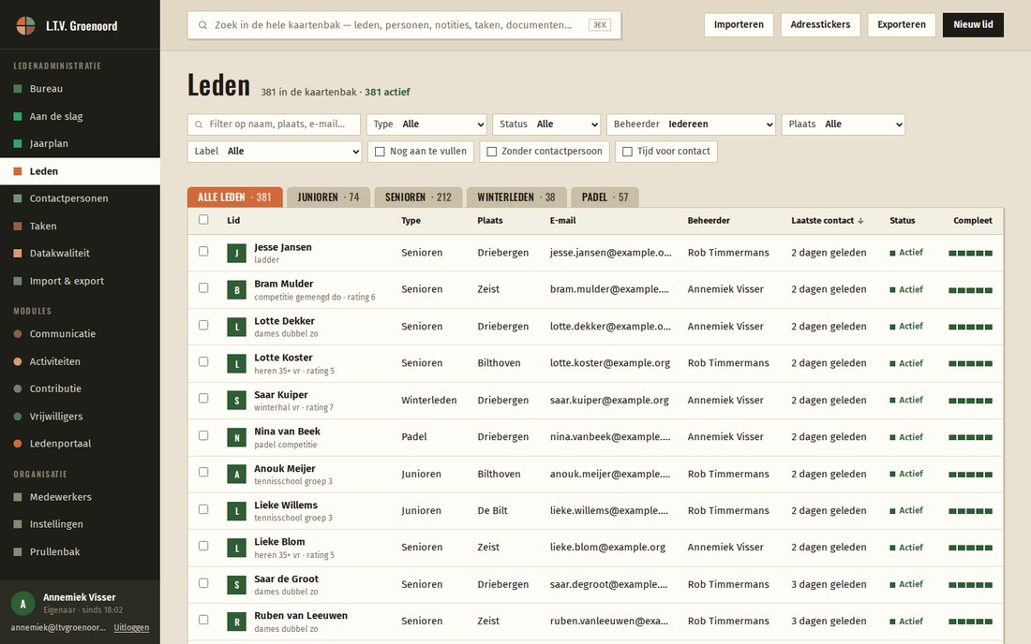Viewport: 1031px width, 644px height.
Task: Click Jesse Jansen's completeness bar
Action: click(x=970, y=253)
